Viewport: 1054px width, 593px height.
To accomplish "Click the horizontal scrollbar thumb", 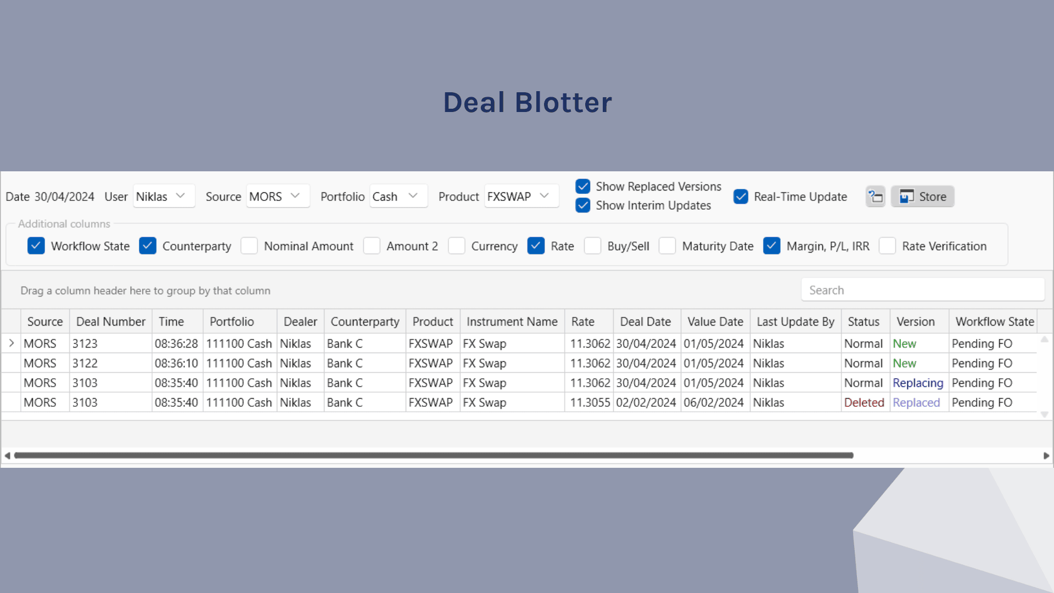I will pos(434,456).
